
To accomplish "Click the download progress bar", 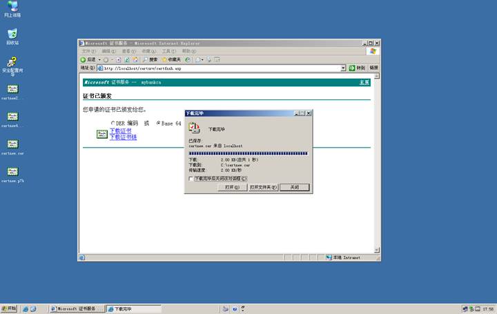I will (x=248, y=154).
